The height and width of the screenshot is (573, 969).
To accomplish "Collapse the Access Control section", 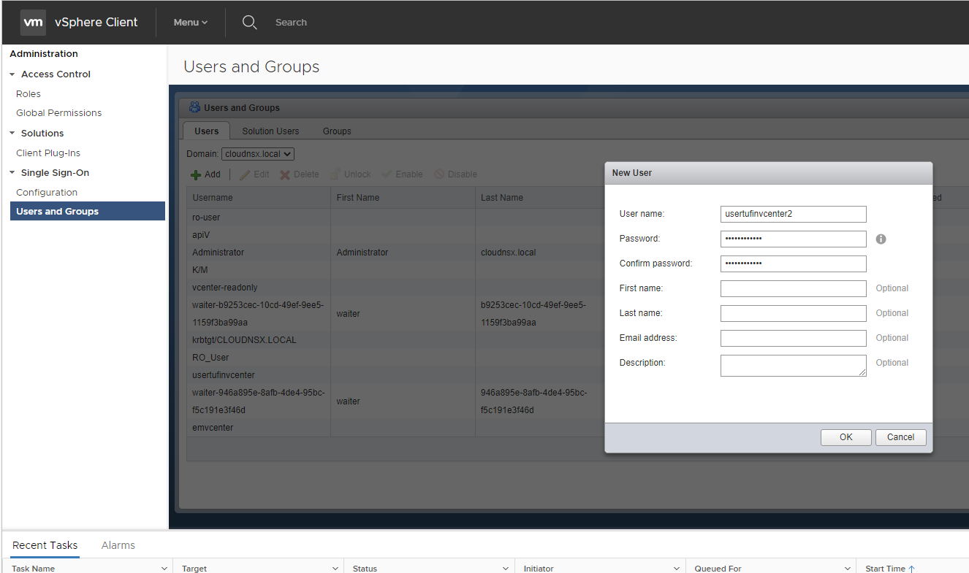I will pyautogui.click(x=12, y=74).
